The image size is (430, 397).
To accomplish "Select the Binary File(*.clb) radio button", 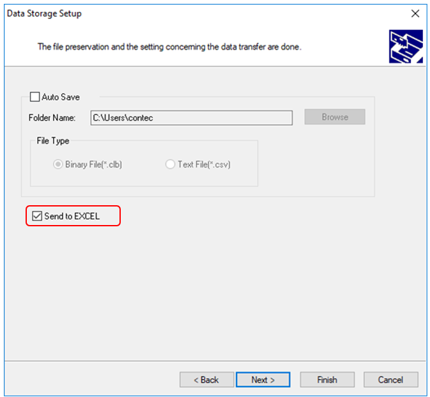I will pyautogui.click(x=58, y=164).
